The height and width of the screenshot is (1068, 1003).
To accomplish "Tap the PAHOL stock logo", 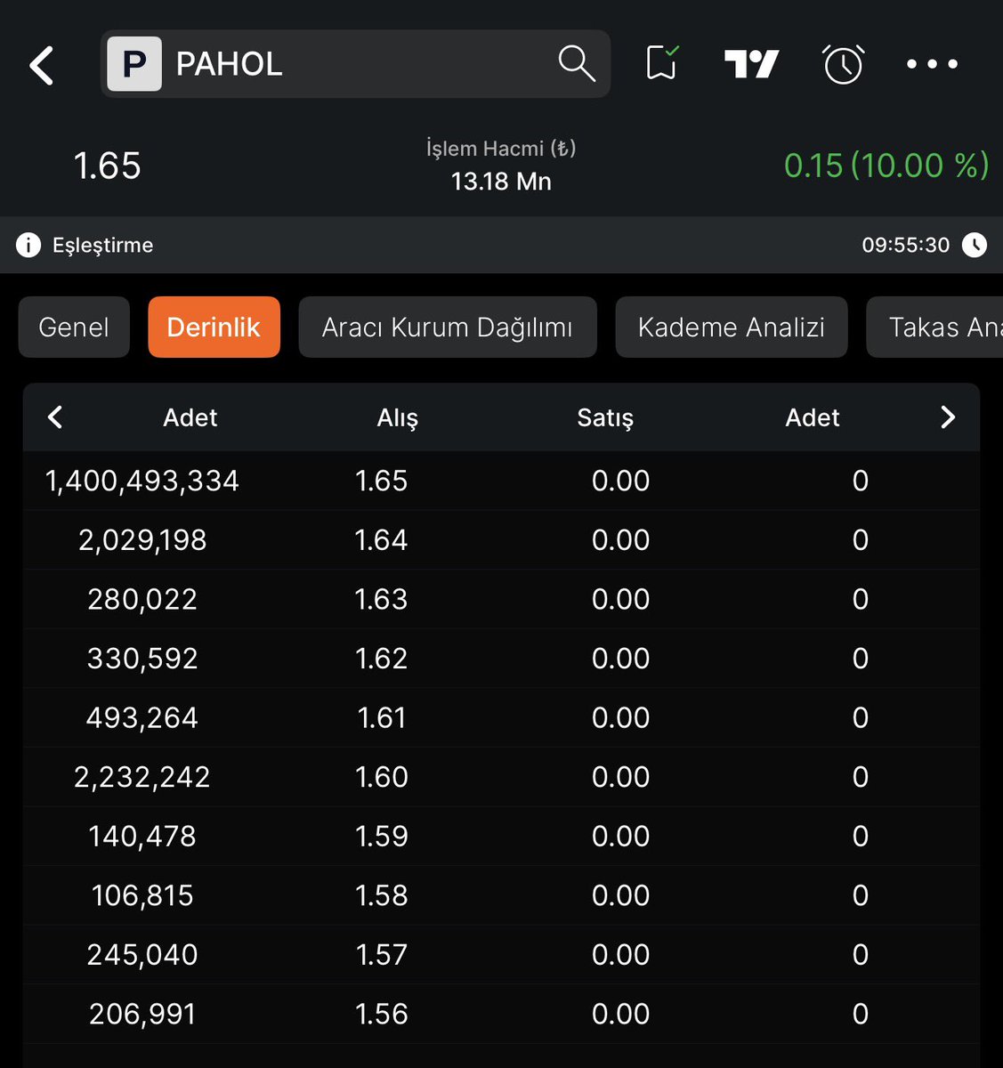I will coord(134,64).
